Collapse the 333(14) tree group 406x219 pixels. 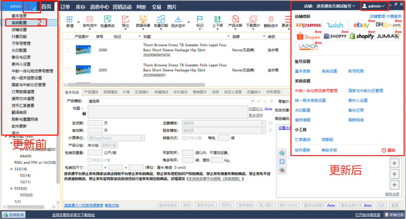click(11, 169)
